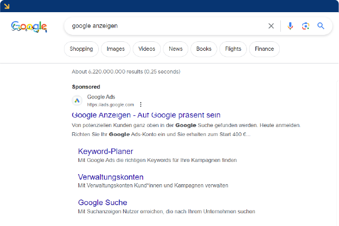
Task: Switch to the Books filter
Action: point(204,49)
